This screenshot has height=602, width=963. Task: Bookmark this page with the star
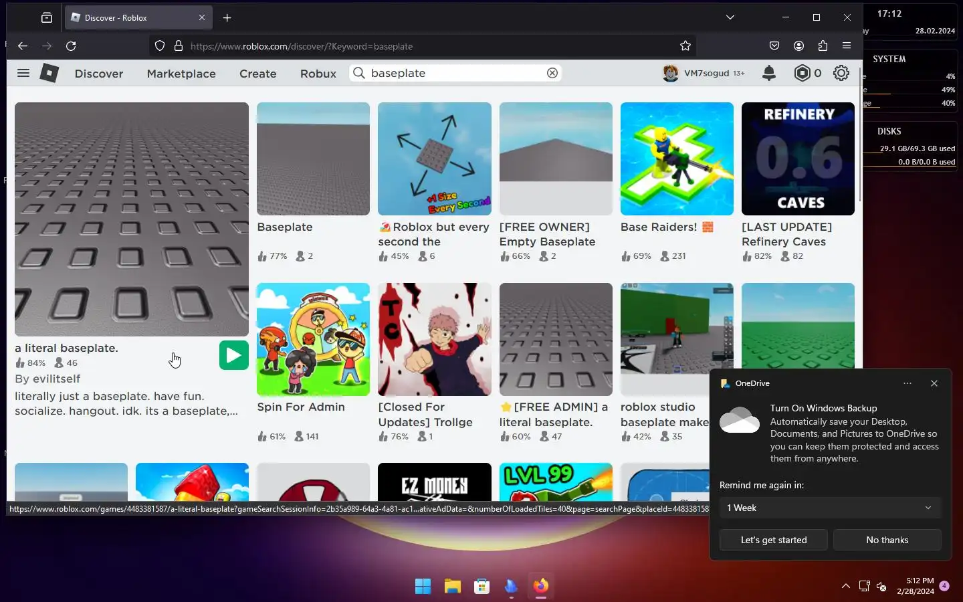(685, 46)
